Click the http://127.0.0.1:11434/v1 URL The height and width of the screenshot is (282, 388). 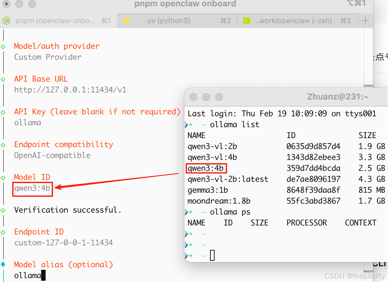pos(70,90)
